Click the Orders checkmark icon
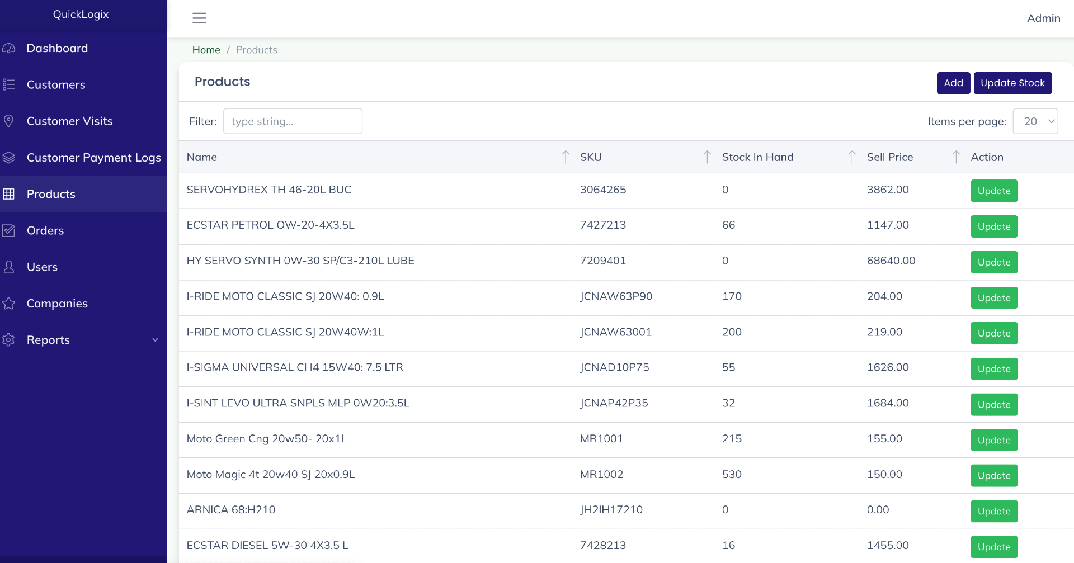1074x563 pixels. click(9, 230)
